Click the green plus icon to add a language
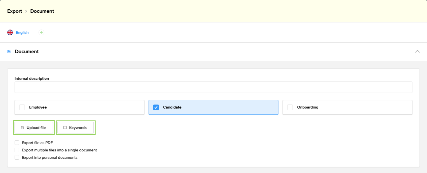427x173 pixels. (x=41, y=32)
